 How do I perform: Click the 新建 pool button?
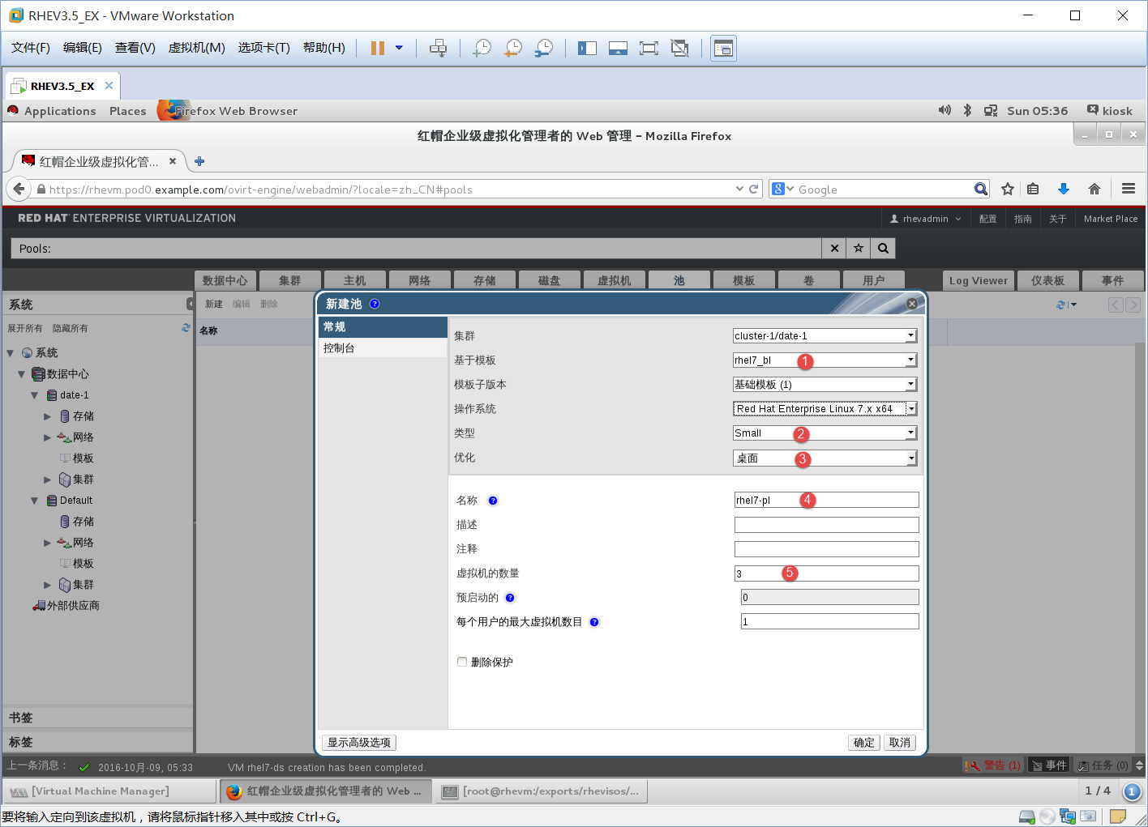(214, 305)
